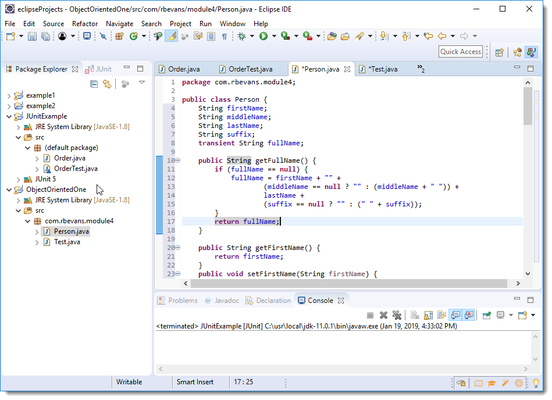Viewport: 552px width, 400px height.
Task: Open the Refactor menu
Action: coord(85,24)
